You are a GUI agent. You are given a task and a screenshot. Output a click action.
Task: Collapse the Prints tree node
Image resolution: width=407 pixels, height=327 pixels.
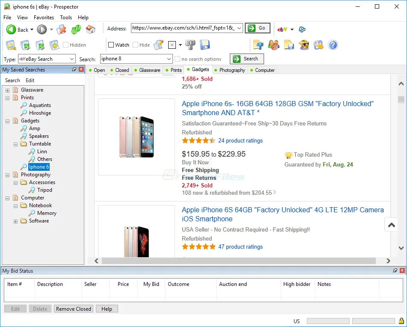click(8, 98)
